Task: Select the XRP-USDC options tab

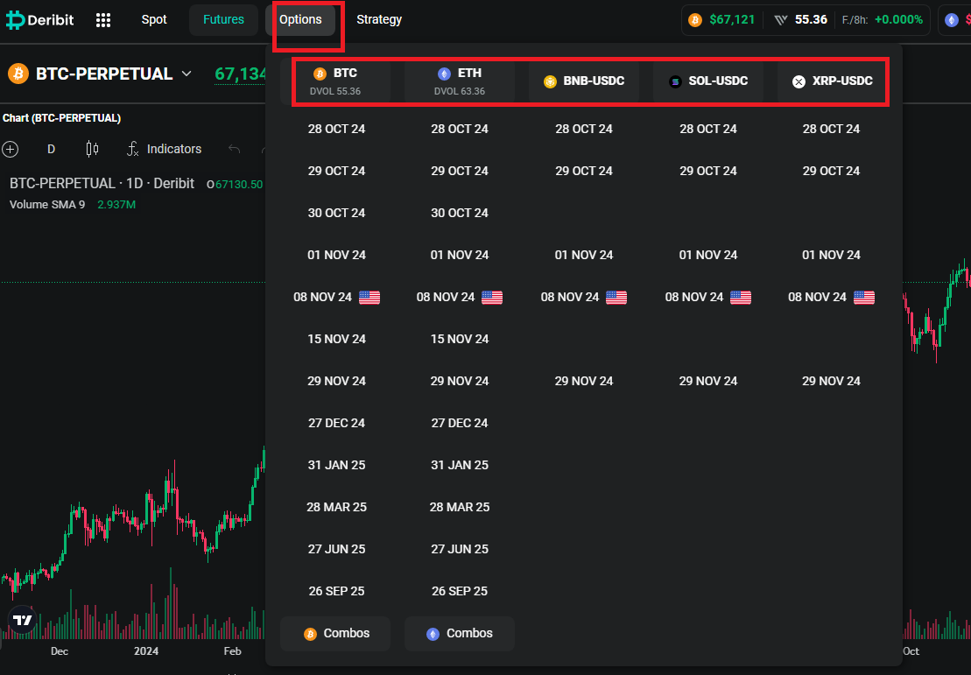Action: click(x=833, y=81)
